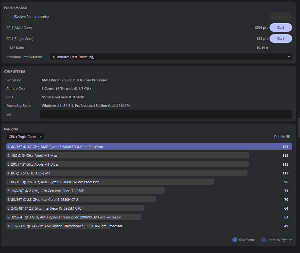Screen dimensions: 300x253
Task: Click the 1354 pts multi core score
Action: click(261, 28)
